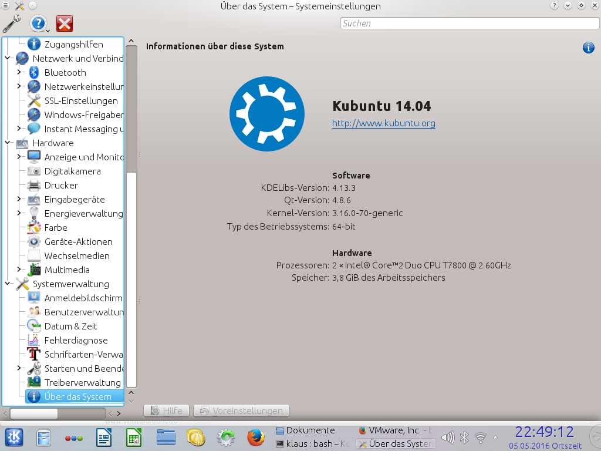Click the volume speaker tray icon

tap(447, 437)
